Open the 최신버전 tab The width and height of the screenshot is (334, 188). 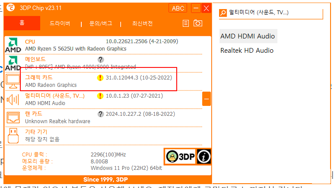[142, 23]
